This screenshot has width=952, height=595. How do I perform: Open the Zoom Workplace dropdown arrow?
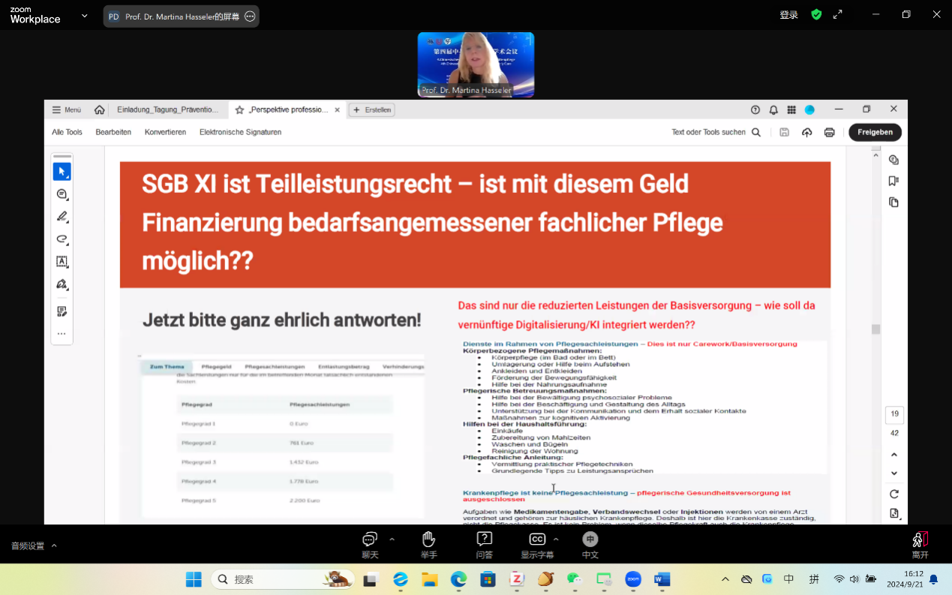84,16
